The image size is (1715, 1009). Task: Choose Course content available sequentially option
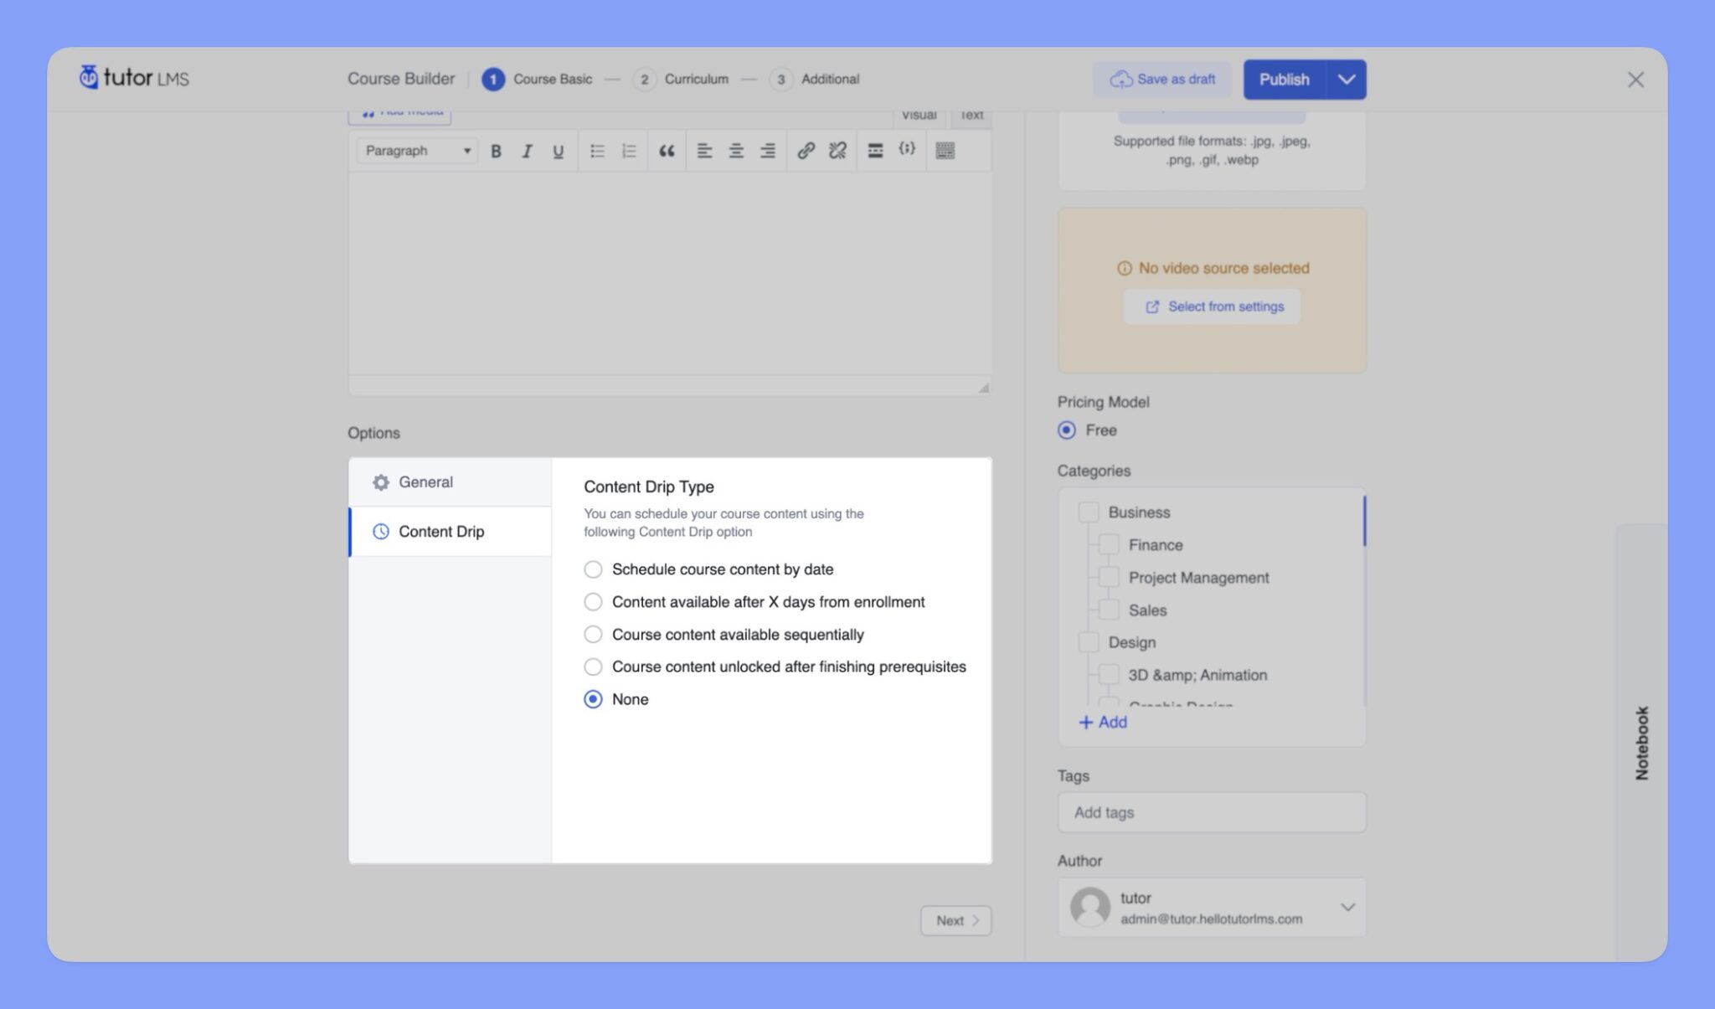pyautogui.click(x=593, y=635)
